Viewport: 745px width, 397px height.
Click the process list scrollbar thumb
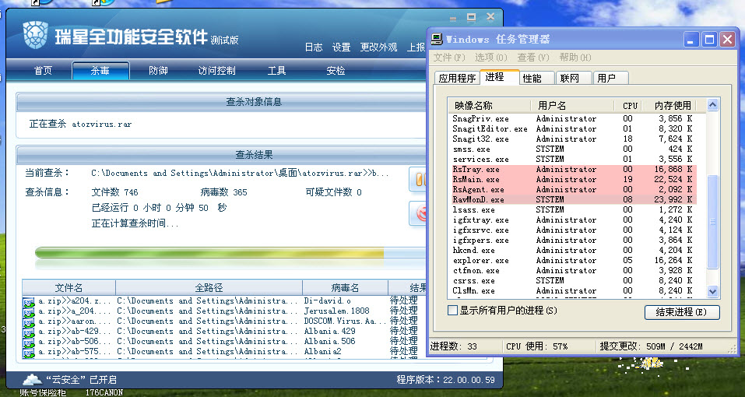(712, 222)
